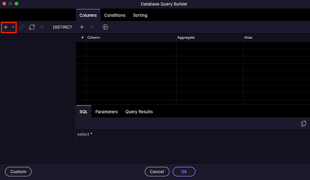This screenshot has height=180, width=310.
Task: Run the query with play icon
Action: 105,27
